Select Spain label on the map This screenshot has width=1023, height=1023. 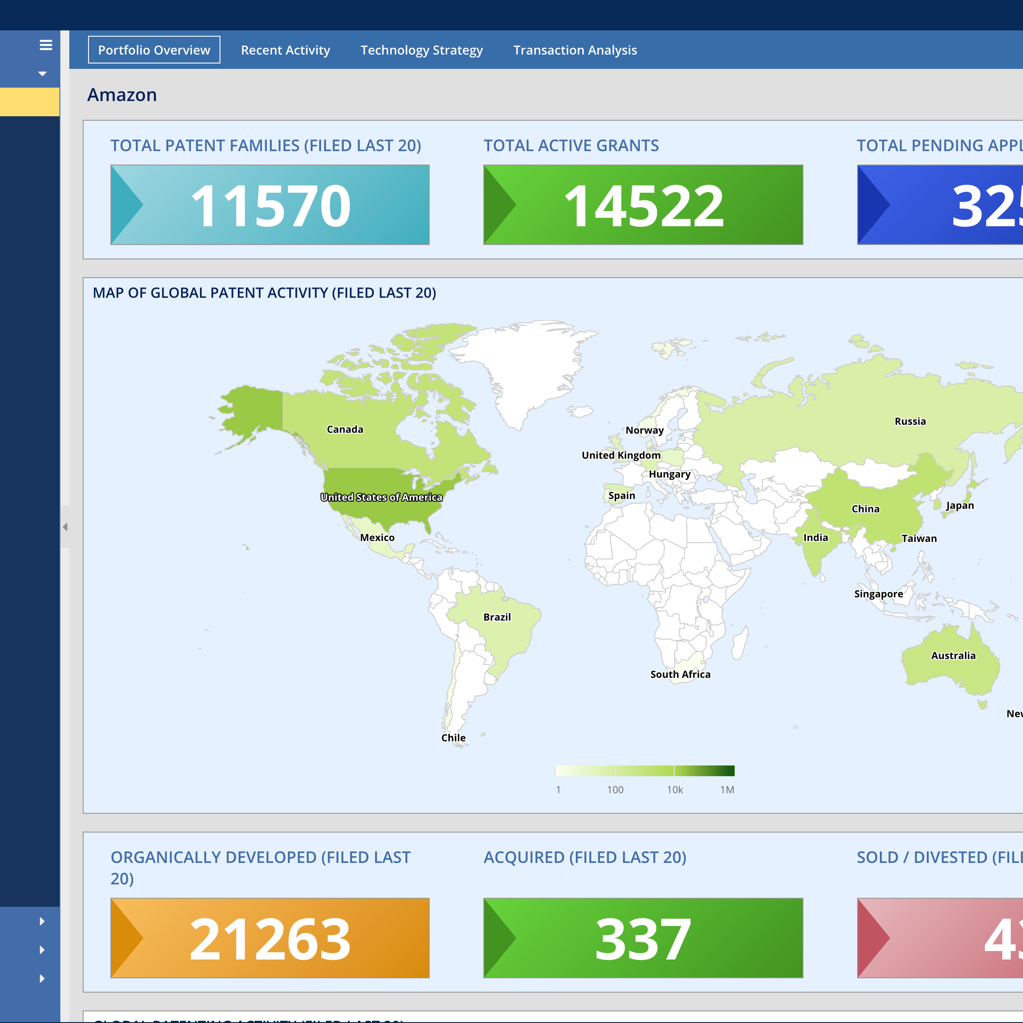click(621, 495)
